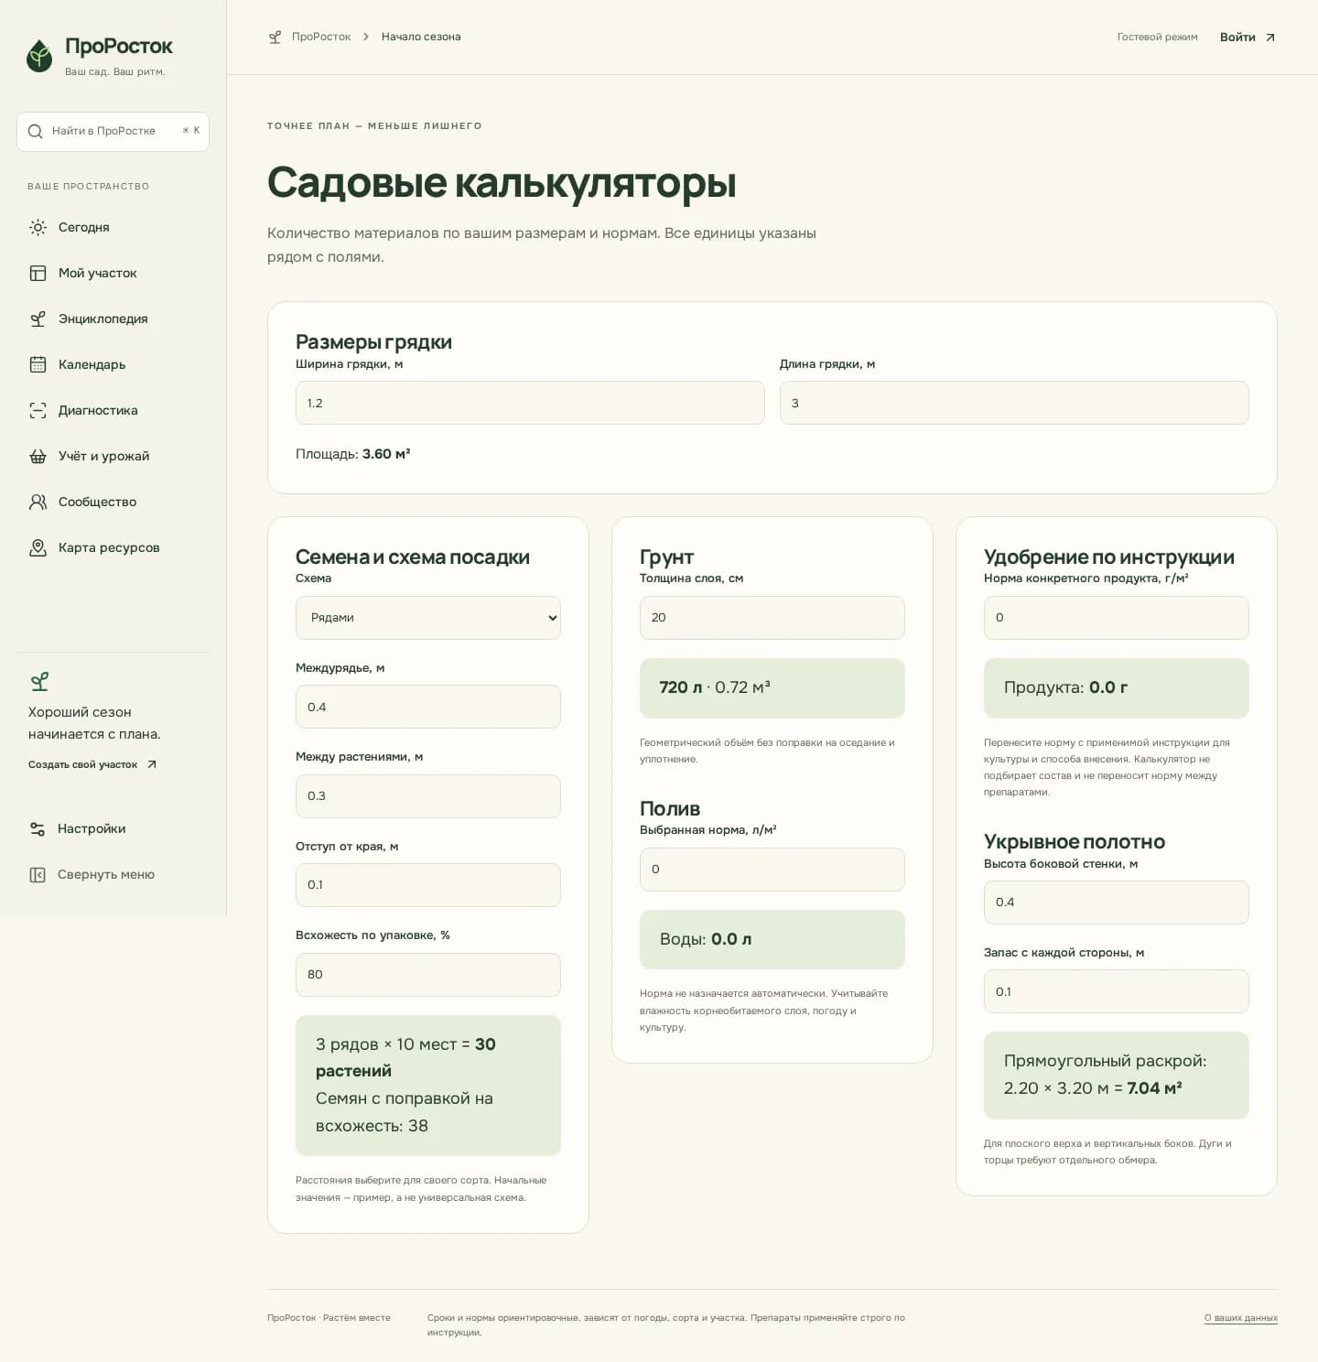
Task: Open the Энциклопедия menu item
Action: click(x=113, y=319)
